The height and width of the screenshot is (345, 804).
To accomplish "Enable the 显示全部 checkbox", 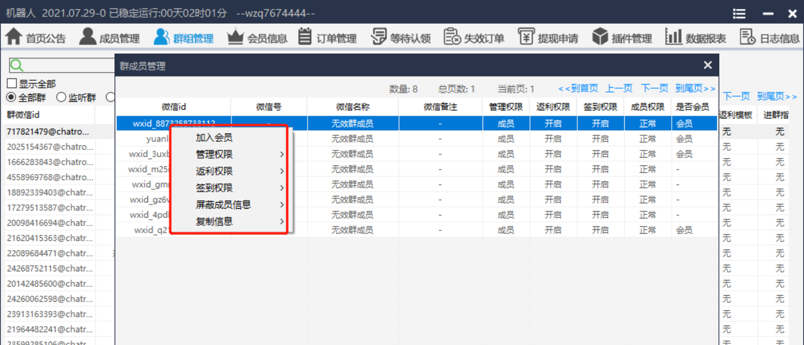I will click(12, 84).
